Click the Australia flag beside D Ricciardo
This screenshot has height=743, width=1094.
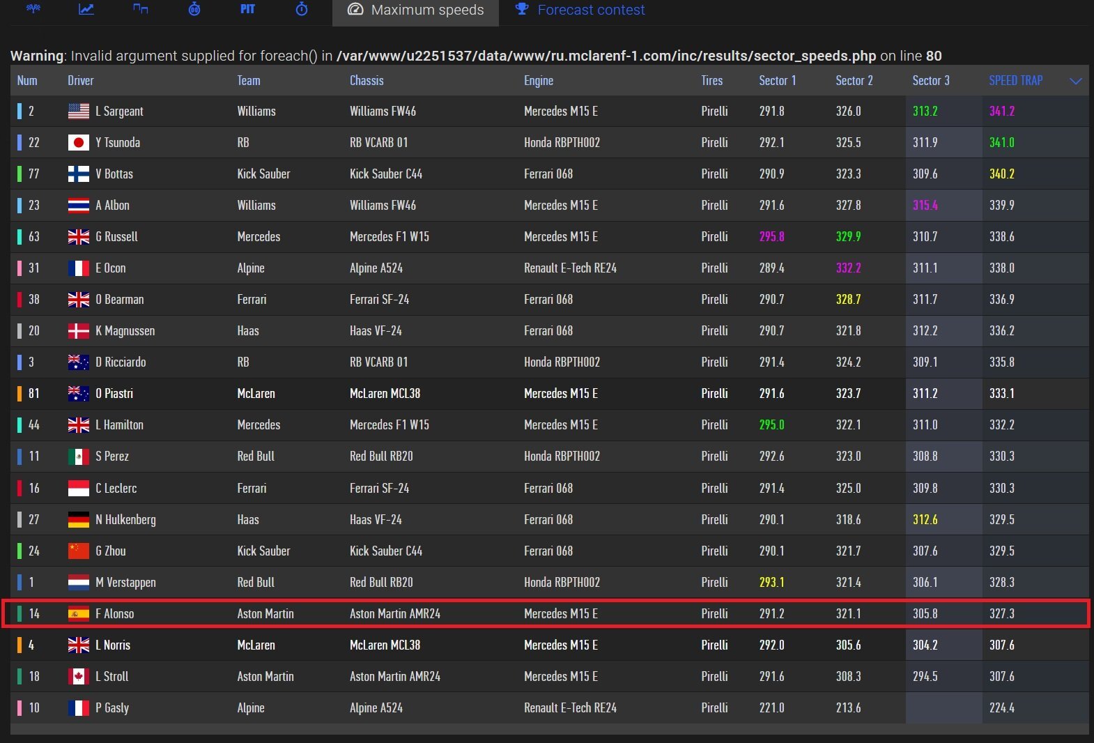click(x=78, y=362)
